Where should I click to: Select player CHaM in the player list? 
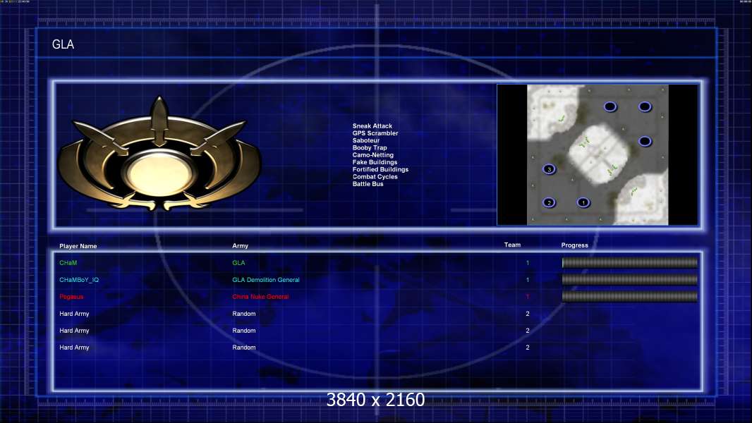coord(68,263)
